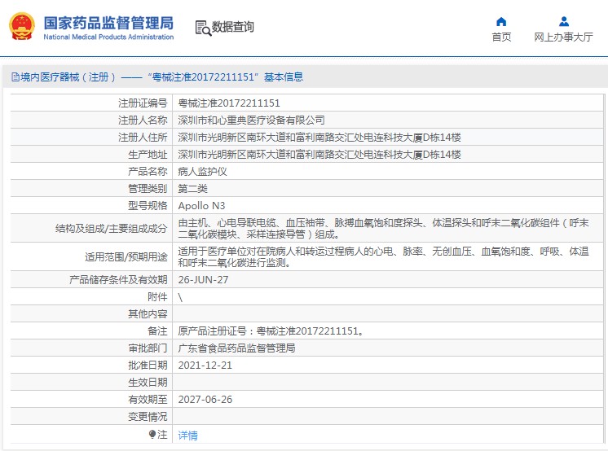Select 广东省食品药品监督管理局 value
608x451 pixels.
point(236,348)
